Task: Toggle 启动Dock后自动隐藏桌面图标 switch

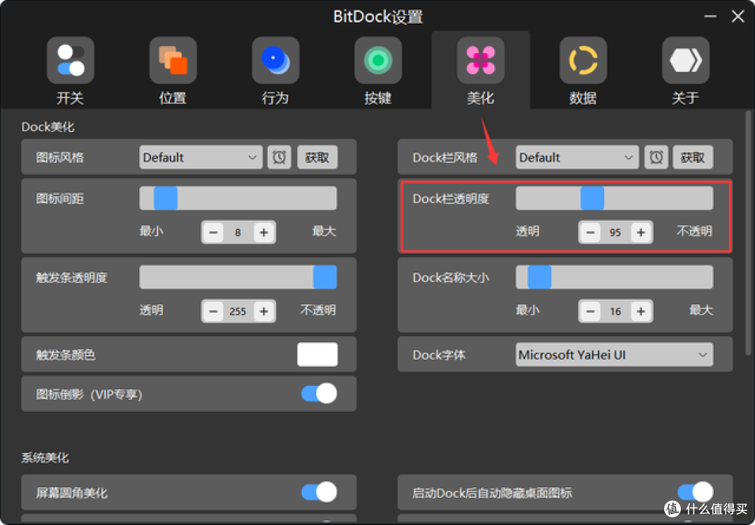Action: click(696, 492)
